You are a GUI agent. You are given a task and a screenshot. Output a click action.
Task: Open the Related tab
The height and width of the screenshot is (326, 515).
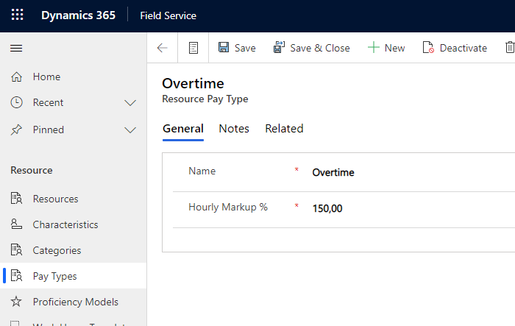point(284,129)
